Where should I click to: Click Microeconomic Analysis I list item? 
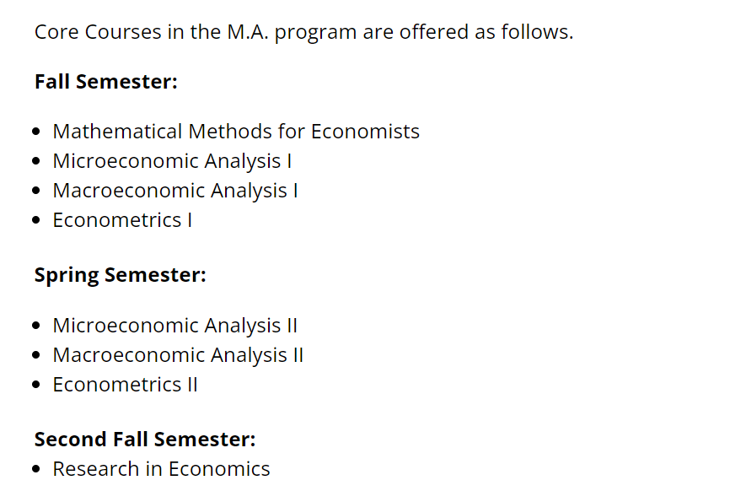(x=172, y=161)
